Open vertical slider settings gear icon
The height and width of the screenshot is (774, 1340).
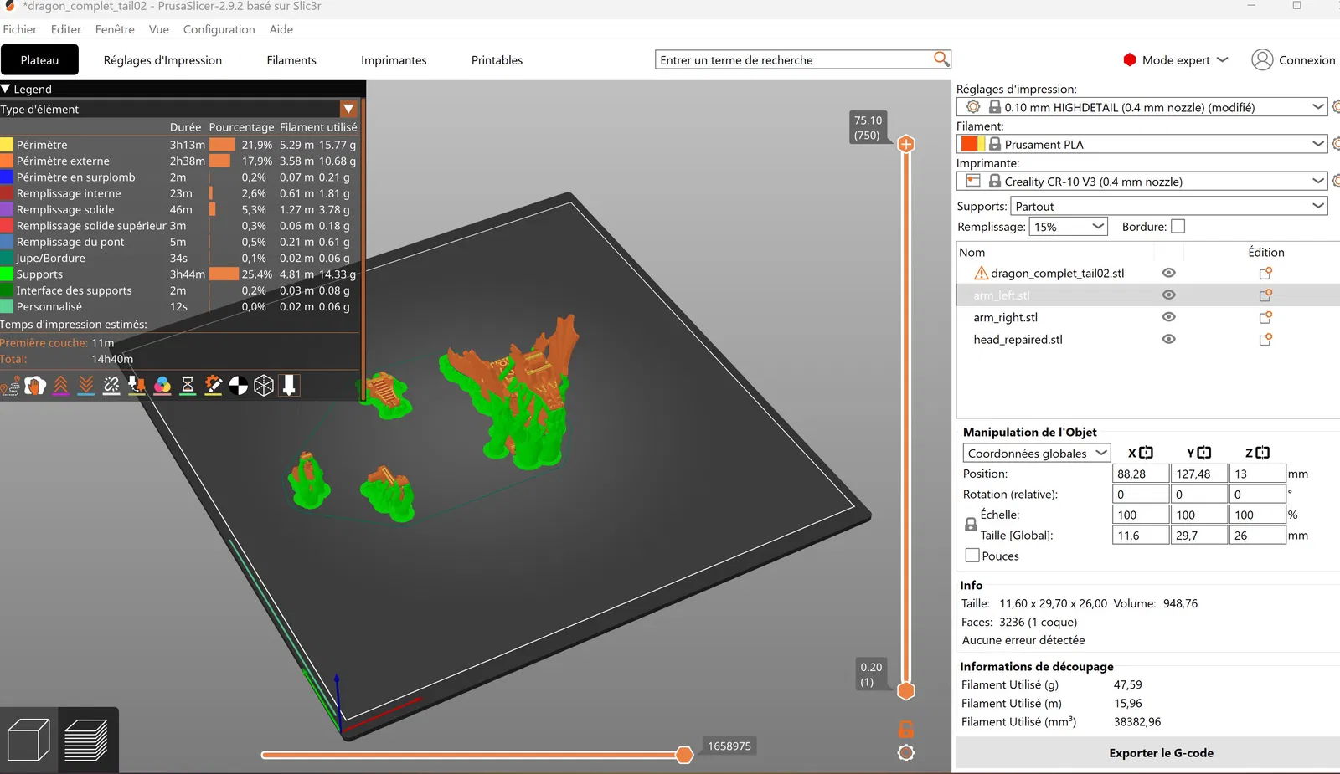click(906, 753)
